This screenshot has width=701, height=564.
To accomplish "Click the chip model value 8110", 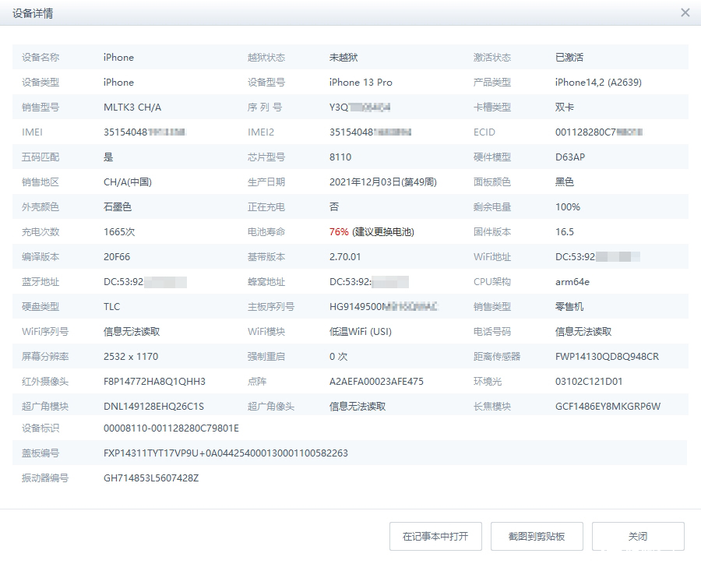I will pos(340,157).
